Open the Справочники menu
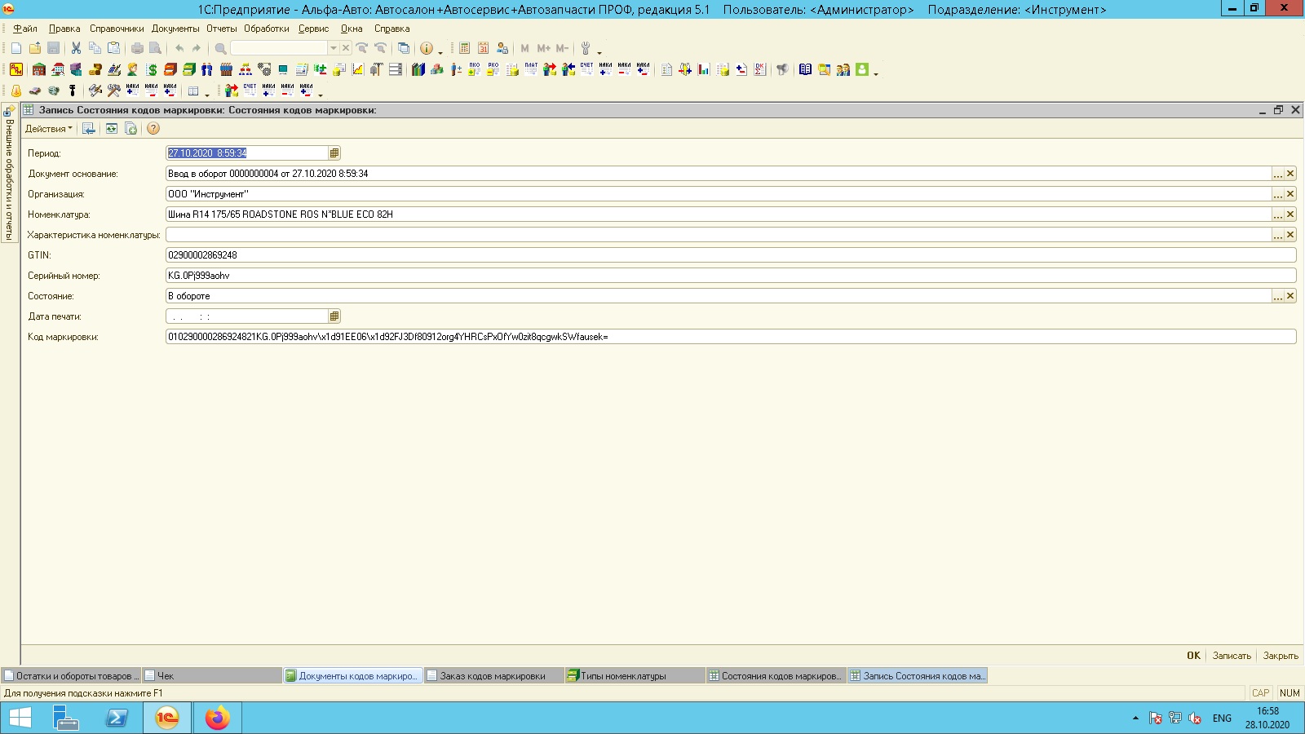Image resolution: width=1305 pixels, height=734 pixels. pos(117,29)
